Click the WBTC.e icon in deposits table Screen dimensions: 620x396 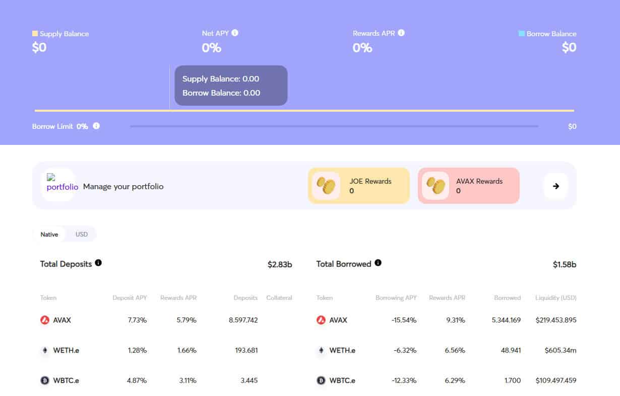45,380
